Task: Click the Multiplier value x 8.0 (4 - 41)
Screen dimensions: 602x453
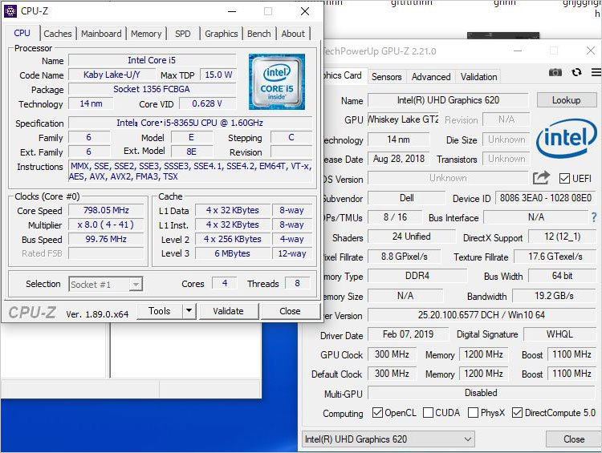Action: click(106, 224)
